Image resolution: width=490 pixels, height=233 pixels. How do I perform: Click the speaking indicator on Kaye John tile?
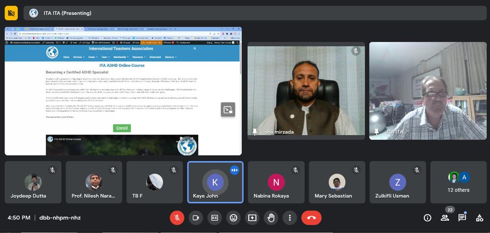click(235, 170)
